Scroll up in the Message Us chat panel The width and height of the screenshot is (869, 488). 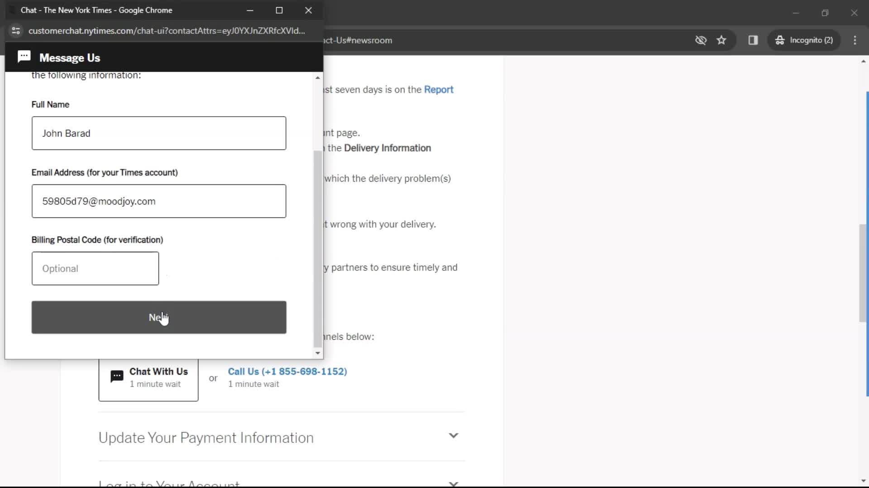(317, 77)
